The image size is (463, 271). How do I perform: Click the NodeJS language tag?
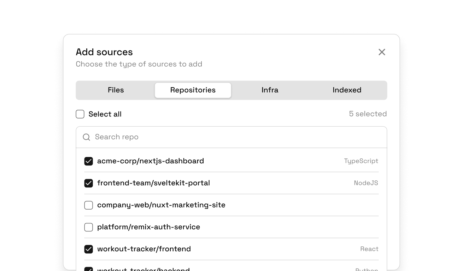[x=366, y=183]
